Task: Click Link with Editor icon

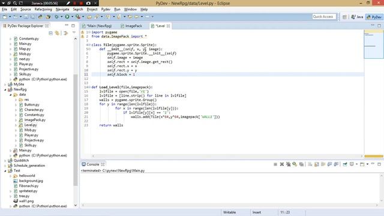Action: 57,33
